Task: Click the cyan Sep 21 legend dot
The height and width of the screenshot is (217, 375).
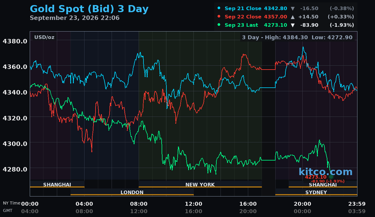Action: click(x=219, y=8)
